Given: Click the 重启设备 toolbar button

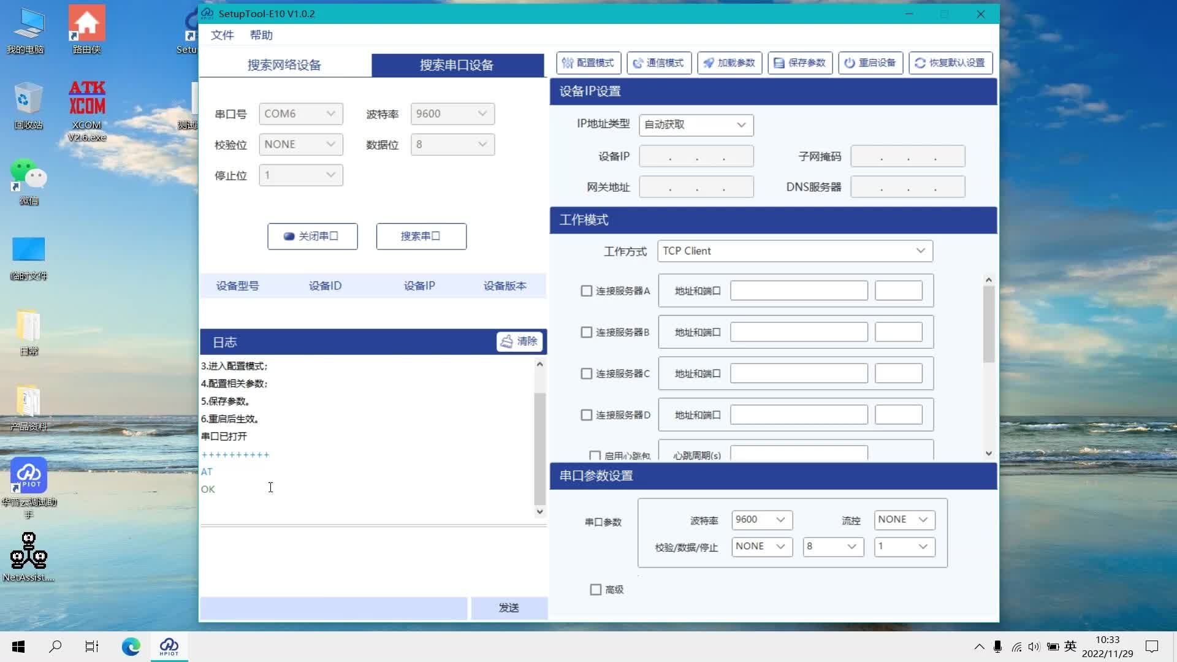Looking at the screenshot, I should 870,63.
